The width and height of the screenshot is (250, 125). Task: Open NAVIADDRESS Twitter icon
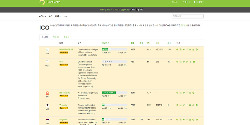184,49
